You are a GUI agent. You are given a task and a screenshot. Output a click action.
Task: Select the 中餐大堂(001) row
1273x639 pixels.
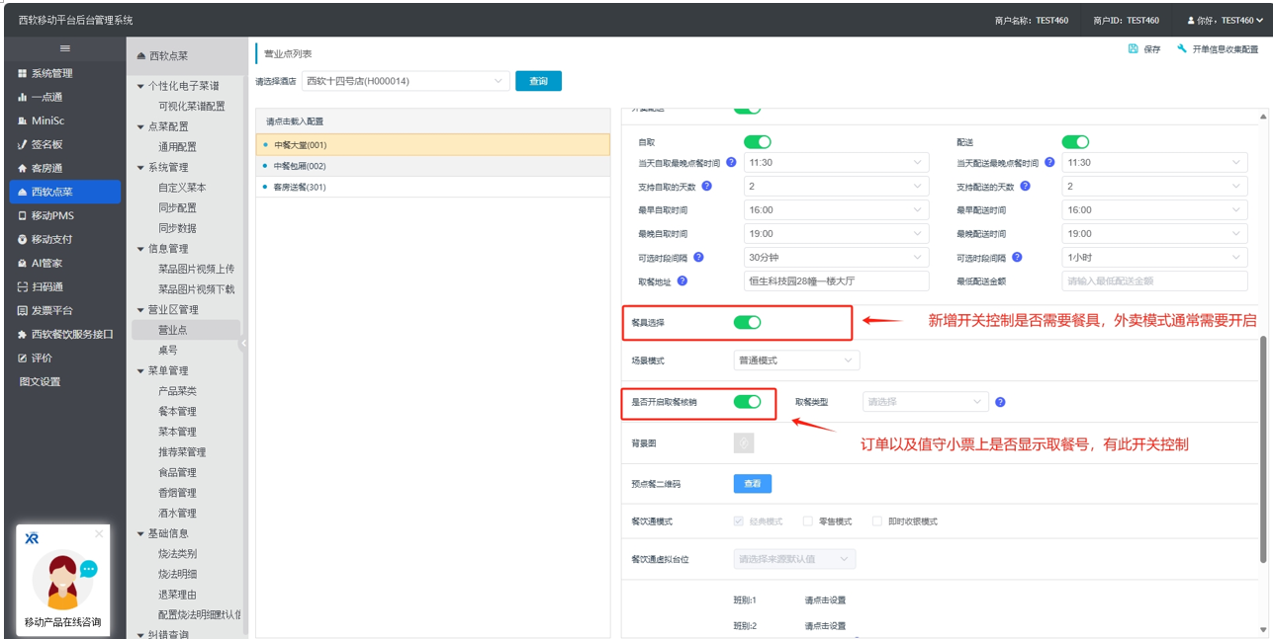click(432, 145)
